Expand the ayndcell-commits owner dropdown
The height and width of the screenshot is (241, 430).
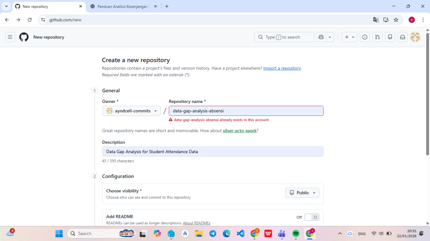click(131, 111)
